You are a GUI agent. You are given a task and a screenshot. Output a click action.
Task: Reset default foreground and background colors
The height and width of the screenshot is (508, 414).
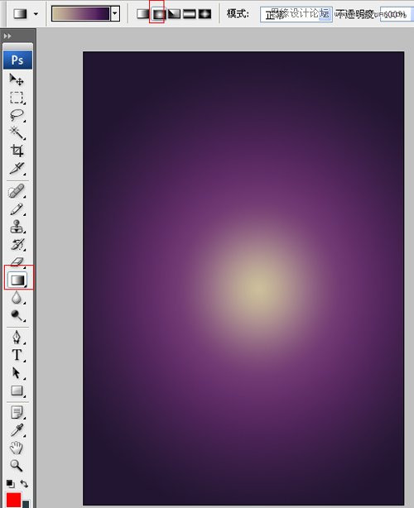(11, 484)
